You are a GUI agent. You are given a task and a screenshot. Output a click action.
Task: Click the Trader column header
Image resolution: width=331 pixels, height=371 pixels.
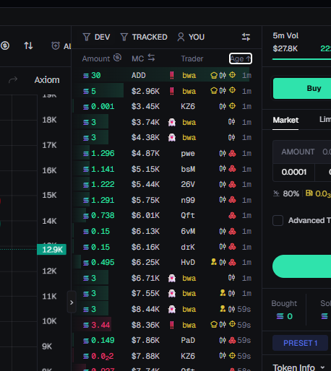pos(192,58)
